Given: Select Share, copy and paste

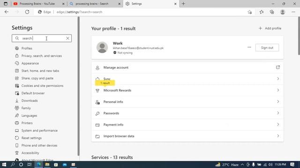Looking at the screenshot, I should 37,78.
